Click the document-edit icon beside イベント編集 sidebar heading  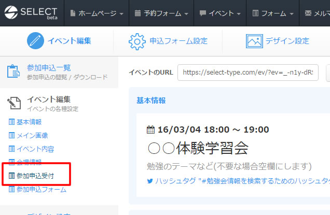click(13, 103)
